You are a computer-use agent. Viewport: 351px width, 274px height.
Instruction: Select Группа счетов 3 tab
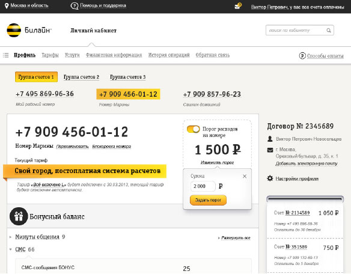click(128, 77)
